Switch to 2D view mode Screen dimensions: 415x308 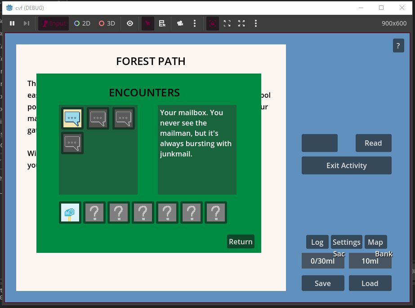82,23
